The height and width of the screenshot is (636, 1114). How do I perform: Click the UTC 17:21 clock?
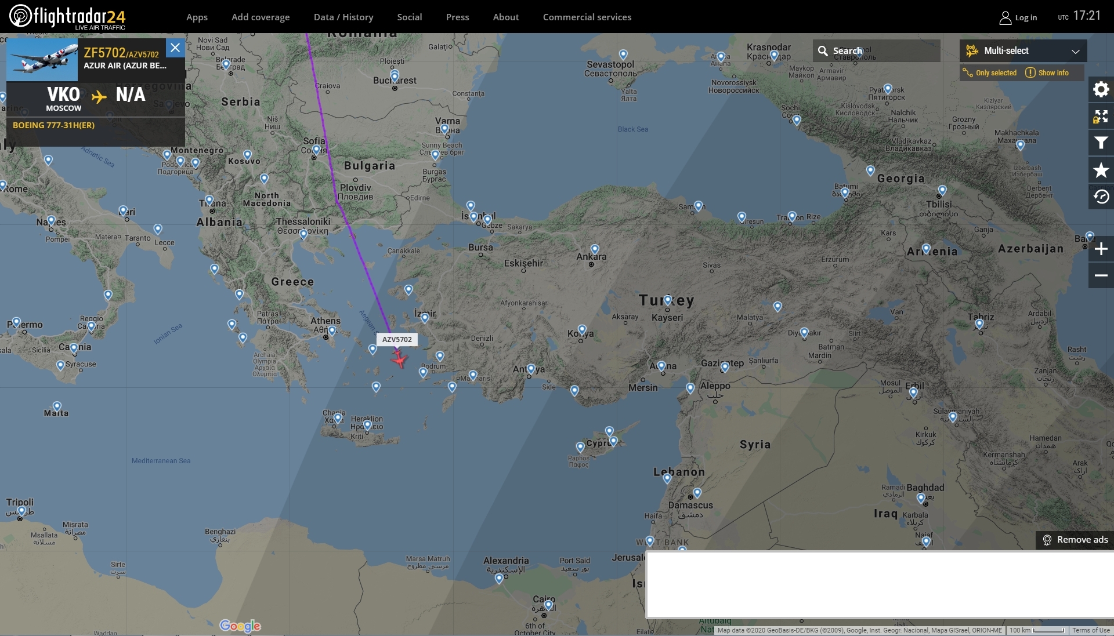[x=1079, y=16]
